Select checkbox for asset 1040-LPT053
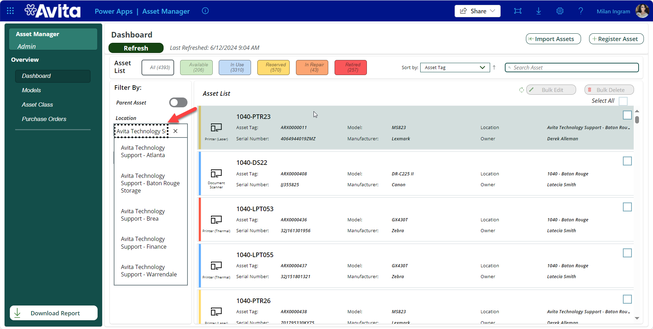The height and width of the screenshot is (329, 653). coord(627,207)
